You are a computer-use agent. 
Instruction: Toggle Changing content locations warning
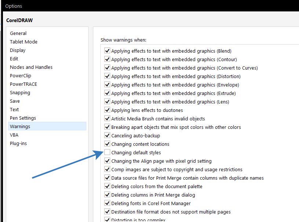(x=107, y=144)
